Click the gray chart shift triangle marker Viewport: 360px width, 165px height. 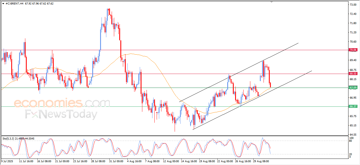[271, 2]
